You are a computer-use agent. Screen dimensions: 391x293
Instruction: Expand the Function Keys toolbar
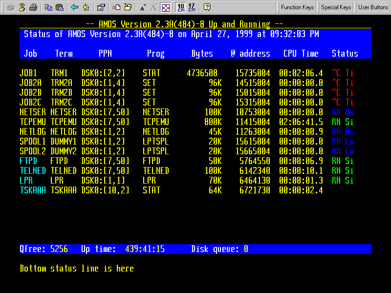pos(297,7)
